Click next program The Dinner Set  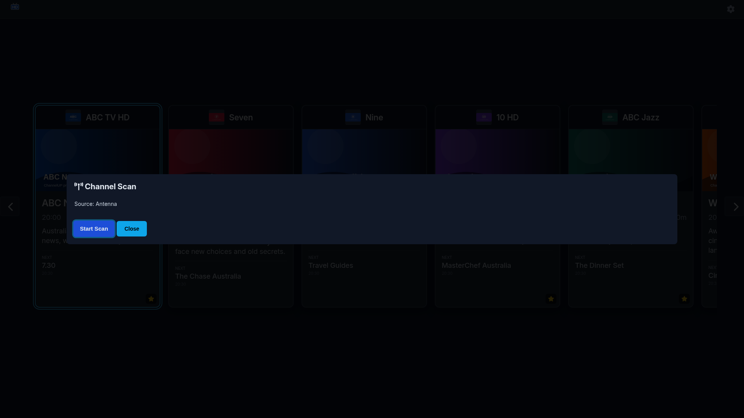599,266
